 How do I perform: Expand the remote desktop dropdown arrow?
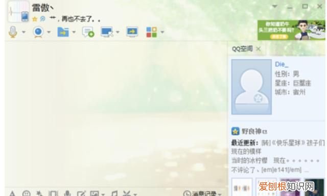[x=118, y=32]
